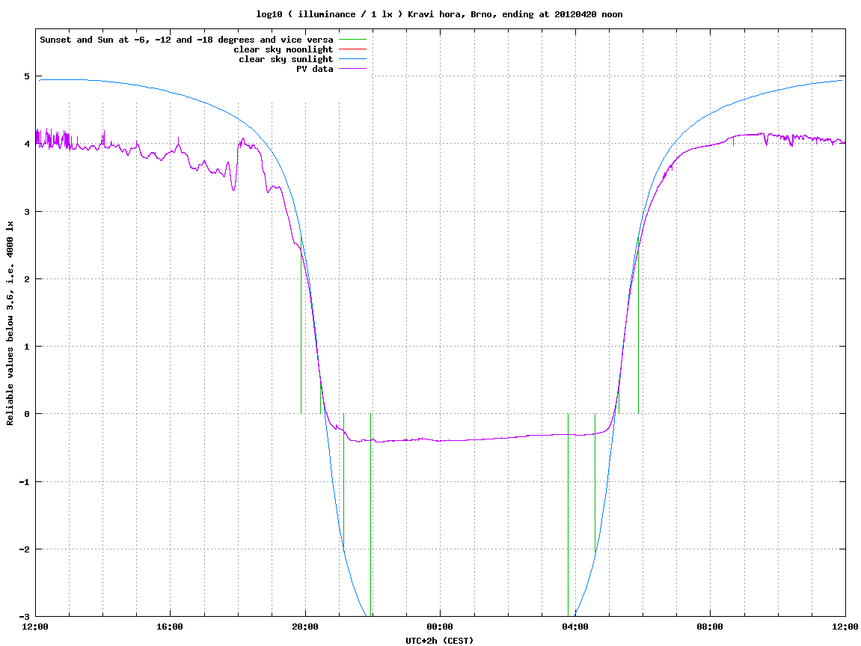This screenshot has width=861, height=646.
Task: Click the y-axis label 'Reliable values below 3.6'
Action: (x=10, y=323)
